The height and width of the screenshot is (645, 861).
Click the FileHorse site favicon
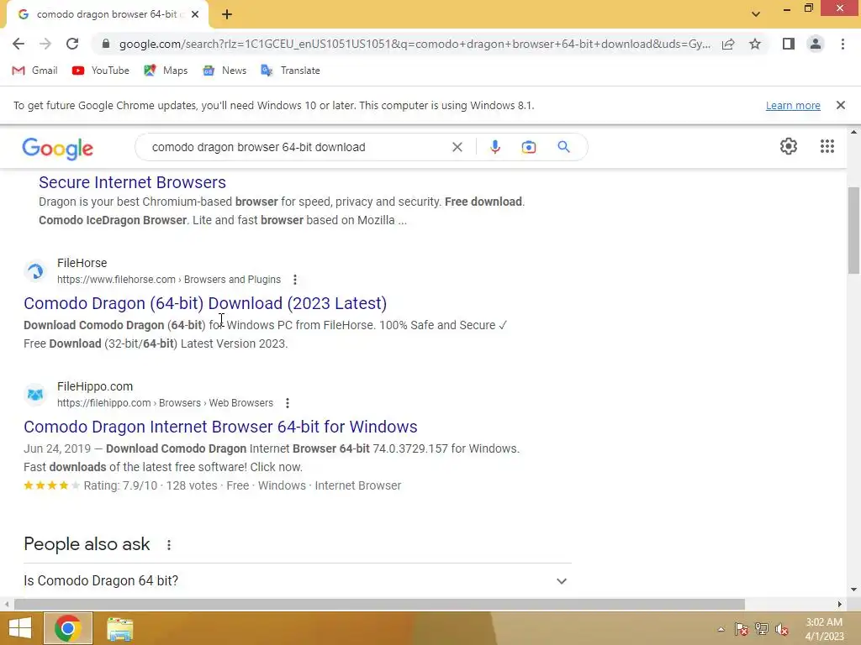(35, 271)
